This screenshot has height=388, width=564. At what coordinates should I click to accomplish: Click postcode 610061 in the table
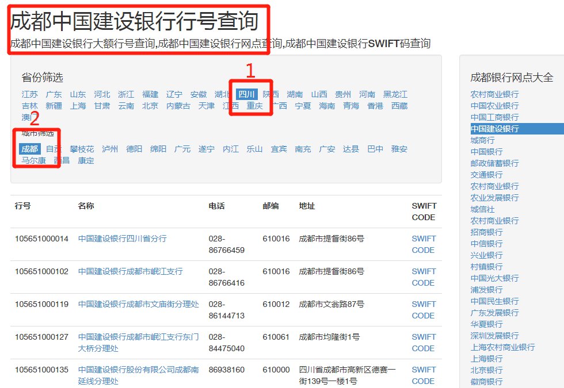(276, 337)
